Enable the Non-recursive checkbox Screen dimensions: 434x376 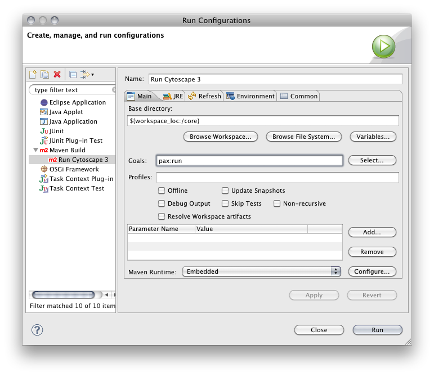tap(277, 203)
